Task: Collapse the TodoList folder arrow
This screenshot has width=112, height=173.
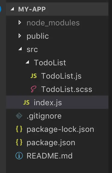Action: (x=27, y=62)
